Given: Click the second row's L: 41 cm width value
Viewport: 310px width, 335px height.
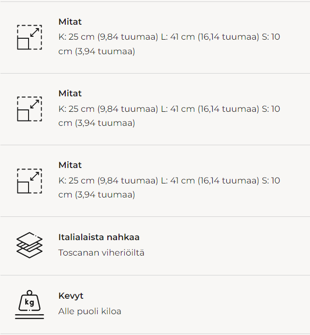Looking at the screenshot, I should (178, 109).
